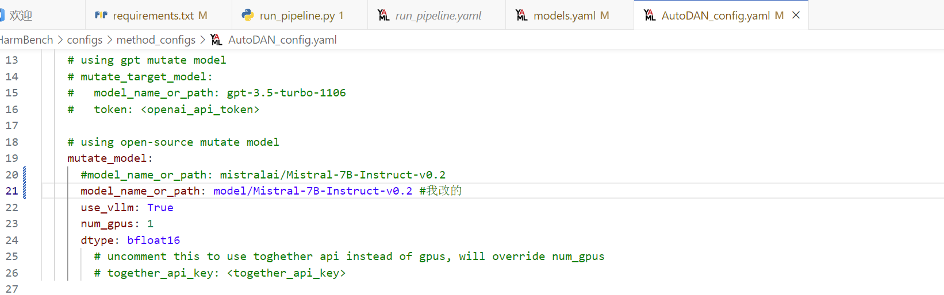Click the value 'gpt-3.5-turbo-1106'
This screenshot has height=295, width=944.
(x=286, y=92)
